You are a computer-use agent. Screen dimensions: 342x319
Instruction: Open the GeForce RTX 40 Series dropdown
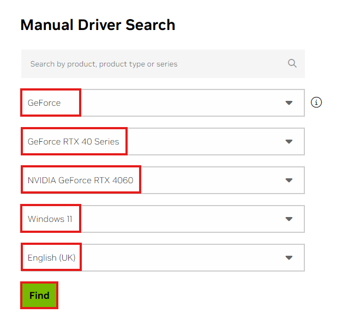pos(163,142)
